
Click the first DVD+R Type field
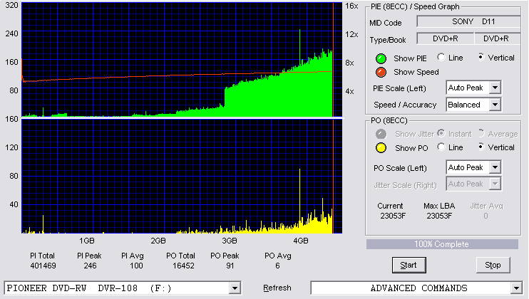point(446,38)
